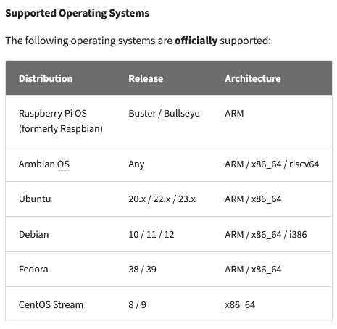
Task: Click the 10 / 11 / 12 release text
Action: (151, 234)
